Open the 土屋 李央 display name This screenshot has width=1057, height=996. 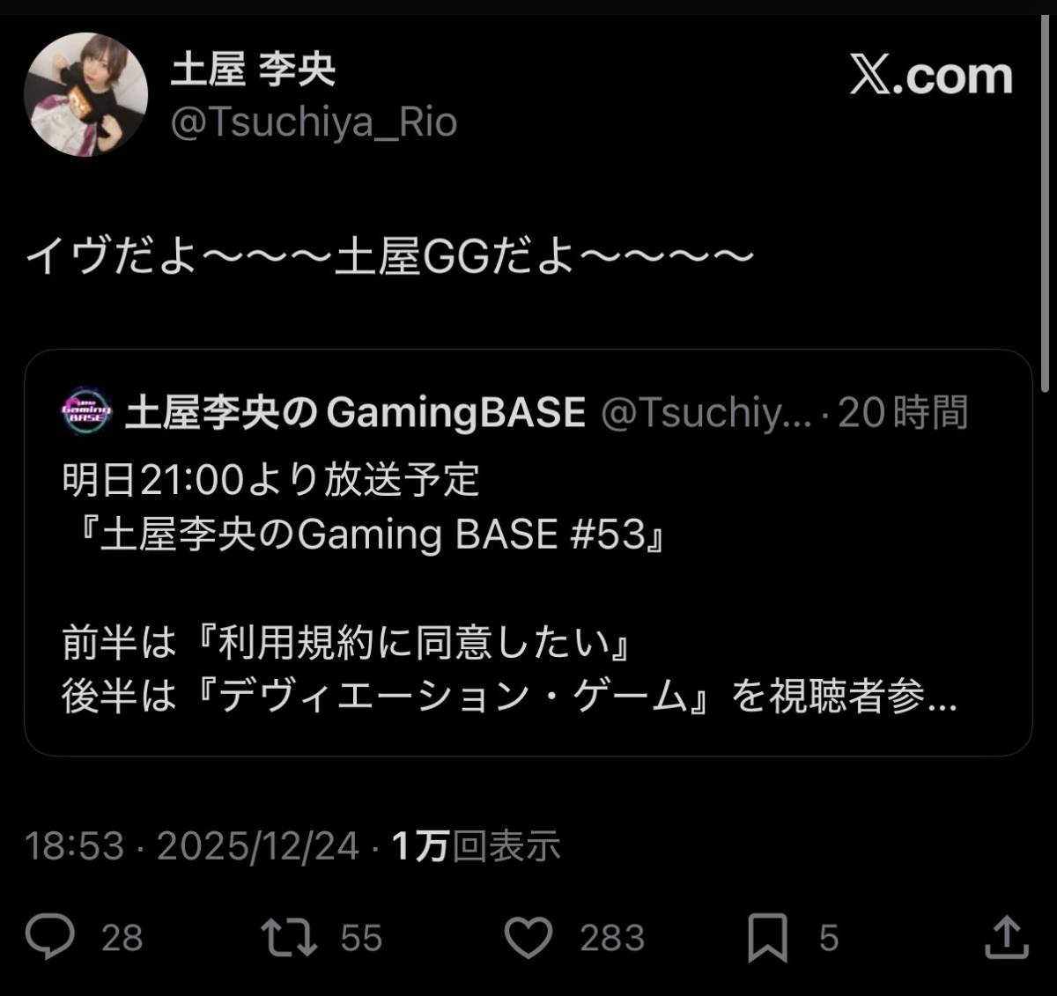(x=253, y=70)
